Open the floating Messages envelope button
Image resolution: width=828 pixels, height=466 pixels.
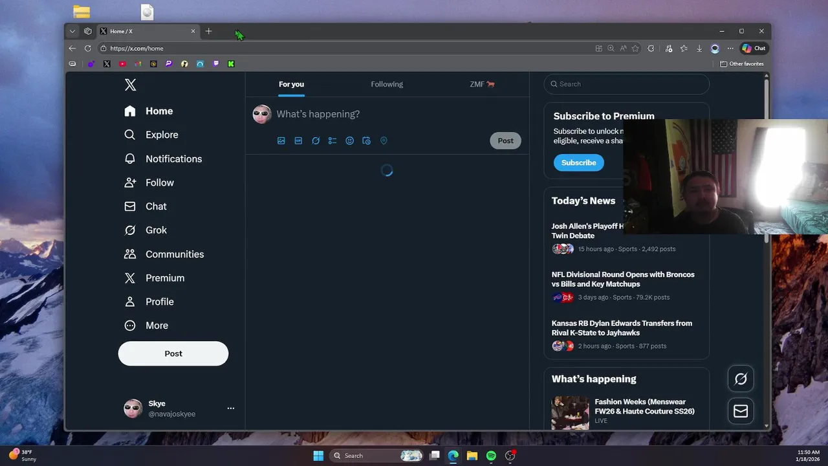741,411
